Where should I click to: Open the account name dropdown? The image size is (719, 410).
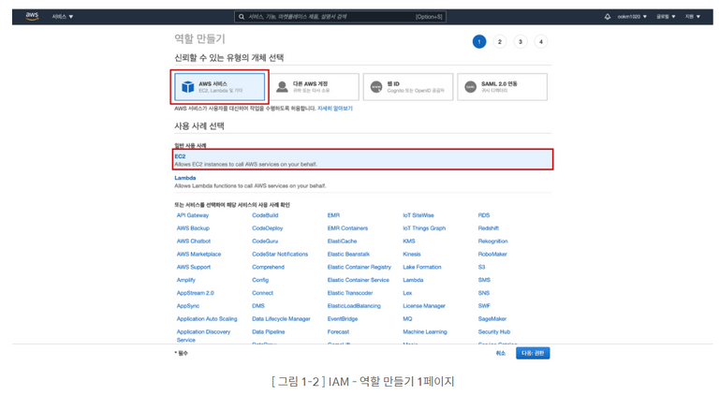pyautogui.click(x=632, y=17)
